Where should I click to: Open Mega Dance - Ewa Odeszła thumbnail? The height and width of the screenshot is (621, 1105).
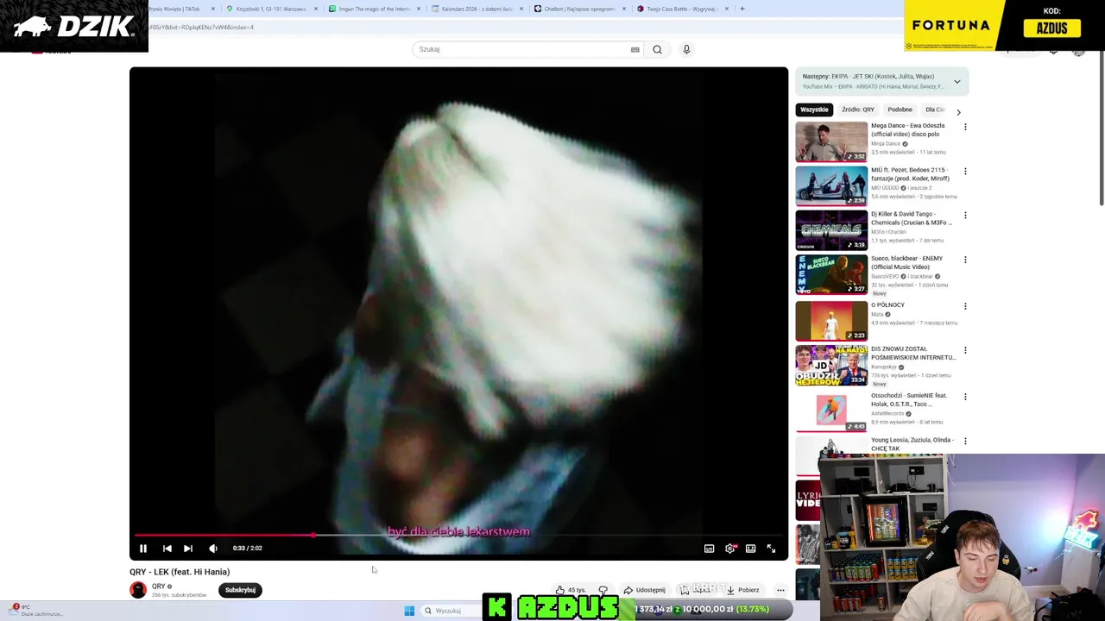[831, 142]
